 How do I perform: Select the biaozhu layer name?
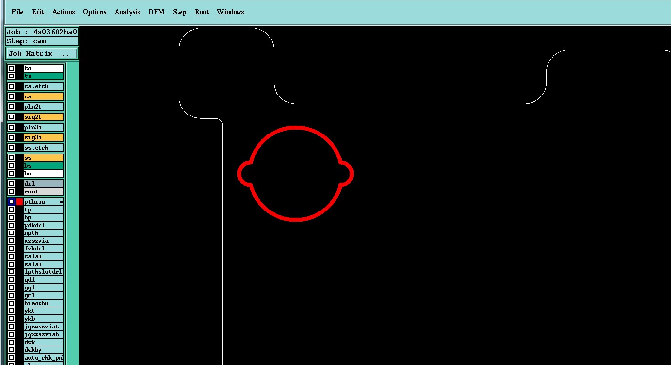44,303
